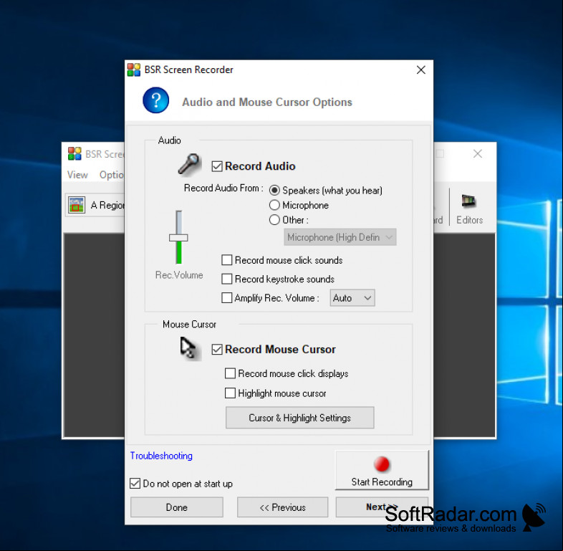The height and width of the screenshot is (551, 563).
Task: Select the Microphone radio option
Action: tap(274, 205)
